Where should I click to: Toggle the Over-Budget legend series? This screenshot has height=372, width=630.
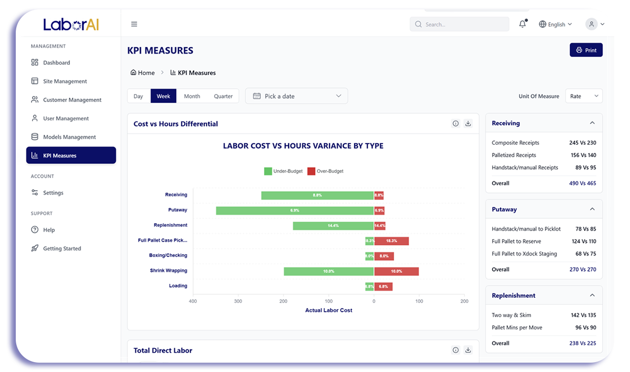tap(326, 172)
